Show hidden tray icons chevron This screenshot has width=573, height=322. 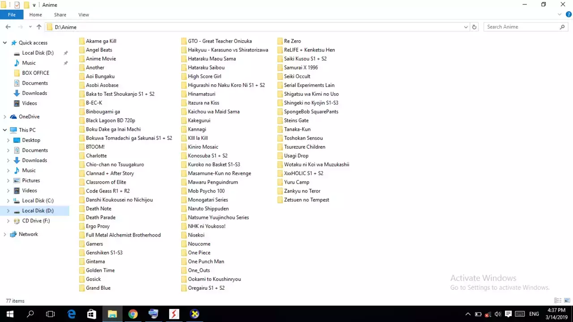[x=468, y=314]
